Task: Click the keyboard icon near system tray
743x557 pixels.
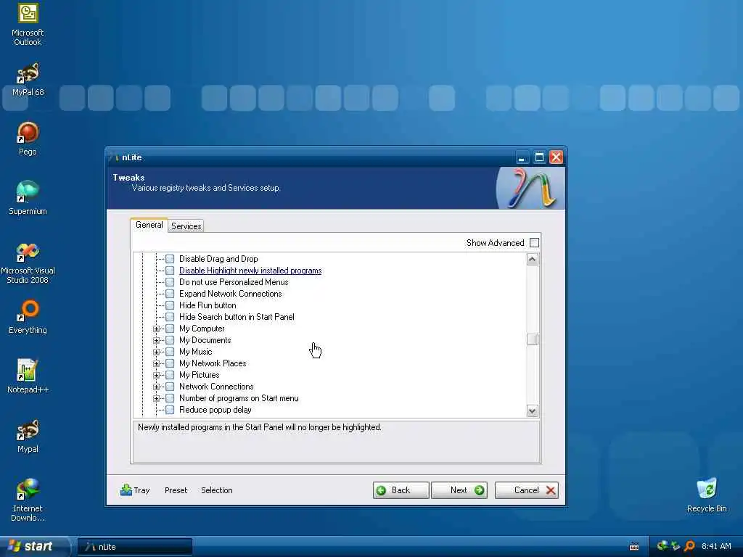Action: point(634,547)
